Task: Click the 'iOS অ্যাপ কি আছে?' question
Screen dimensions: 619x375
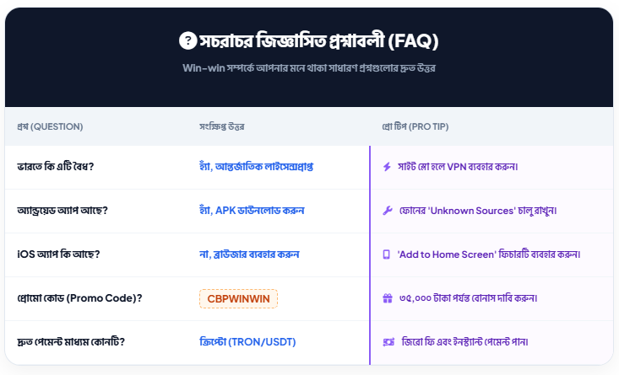Action: pos(57,254)
